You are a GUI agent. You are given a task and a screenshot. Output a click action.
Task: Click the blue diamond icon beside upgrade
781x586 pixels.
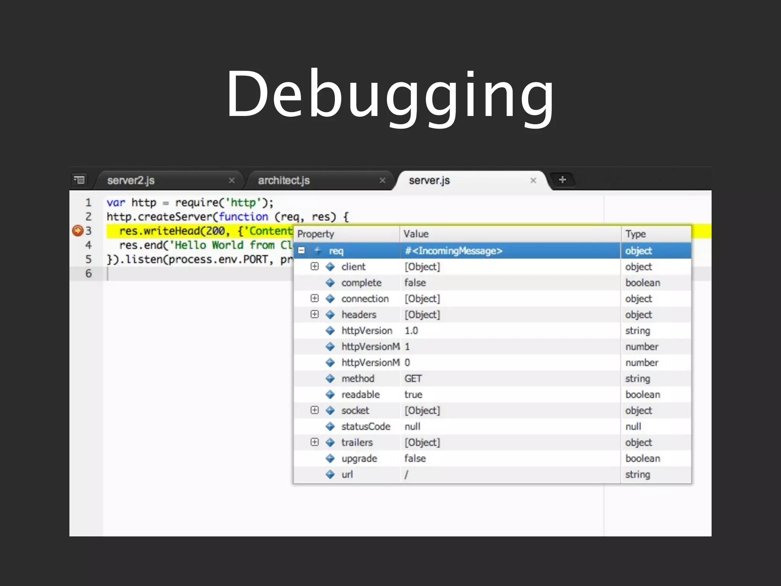[330, 459]
